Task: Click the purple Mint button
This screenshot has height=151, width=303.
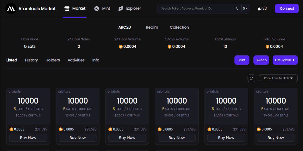Action: [242, 60]
